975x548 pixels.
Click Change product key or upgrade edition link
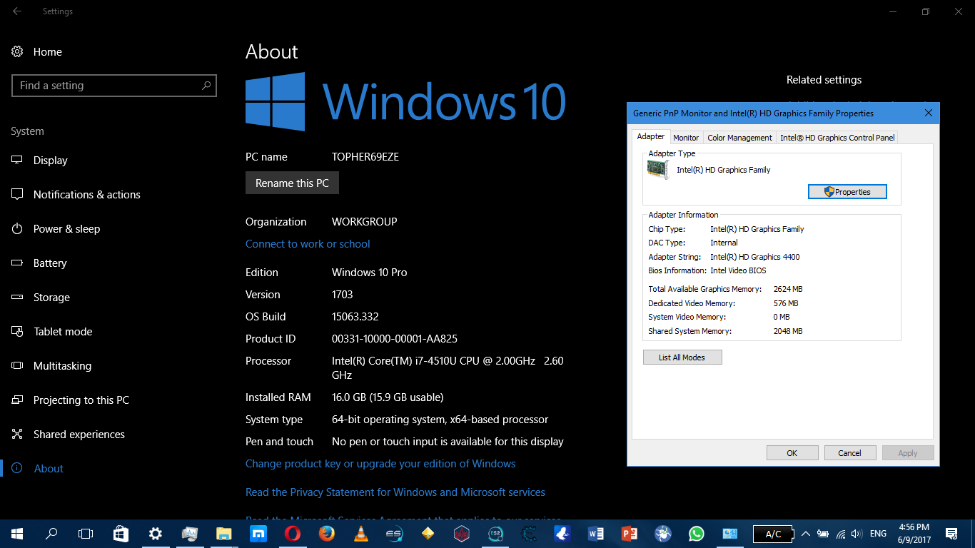coord(380,464)
